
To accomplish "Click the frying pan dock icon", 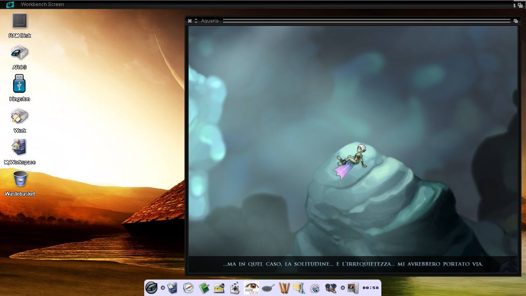I will [x=268, y=288].
